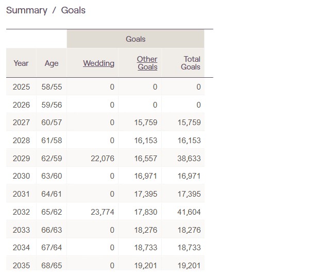Select the Summary / Goals page title
This screenshot has width=318, height=277.
(46, 10)
